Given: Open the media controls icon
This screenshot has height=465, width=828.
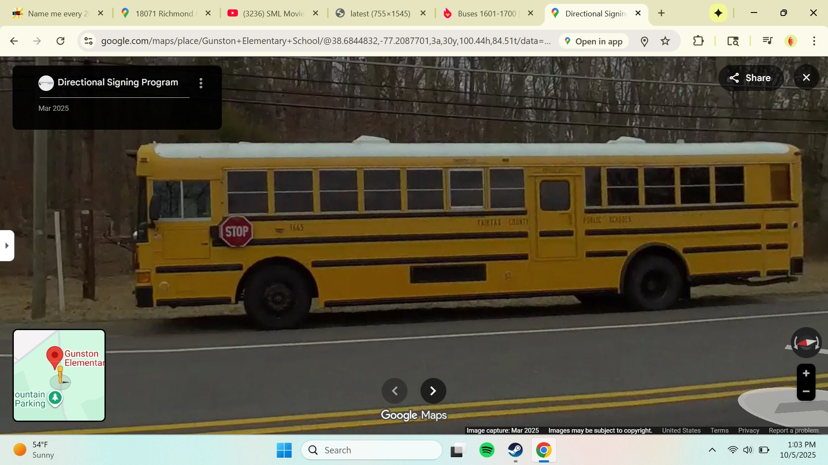Looking at the screenshot, I should click(x=767, y=41).
